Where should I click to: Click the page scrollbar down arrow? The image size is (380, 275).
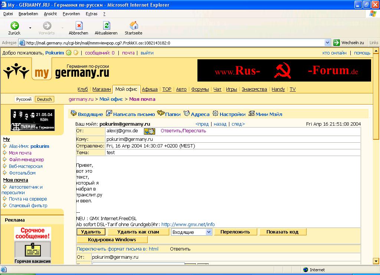point(376,261)
